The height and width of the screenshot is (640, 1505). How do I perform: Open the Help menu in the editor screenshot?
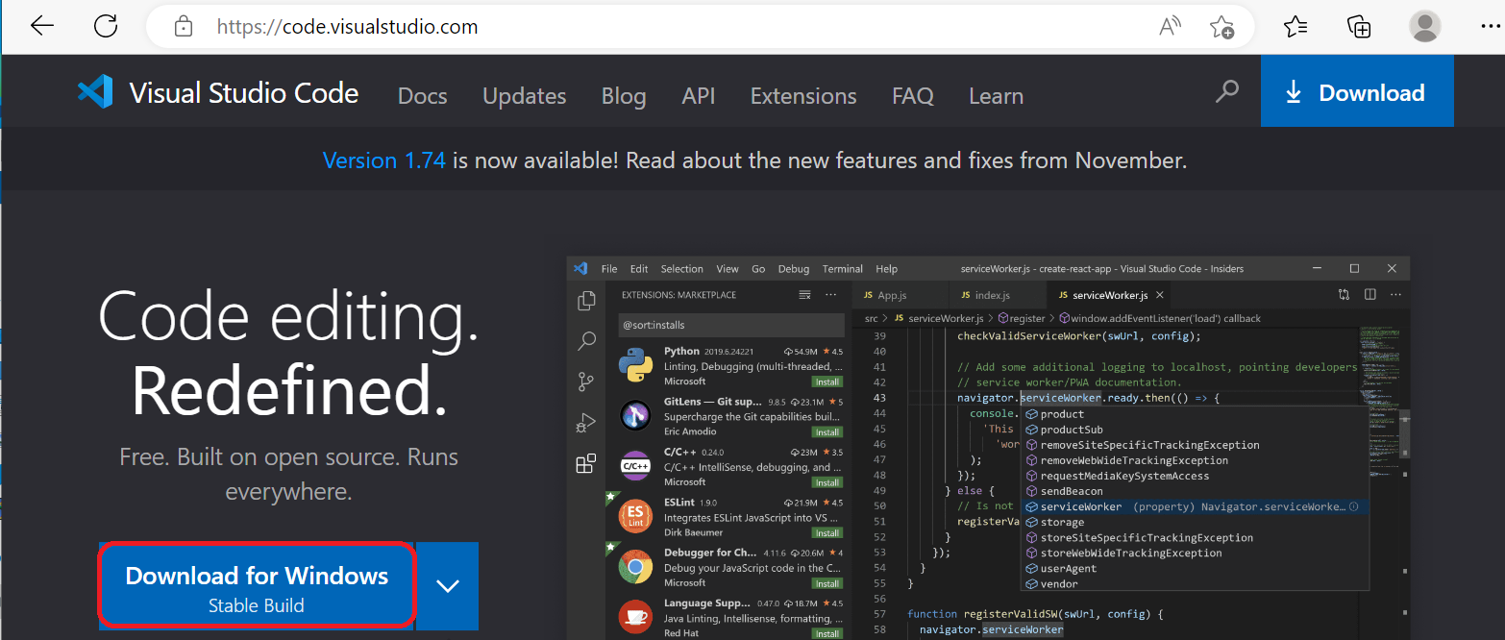click(x=887, y=269)
